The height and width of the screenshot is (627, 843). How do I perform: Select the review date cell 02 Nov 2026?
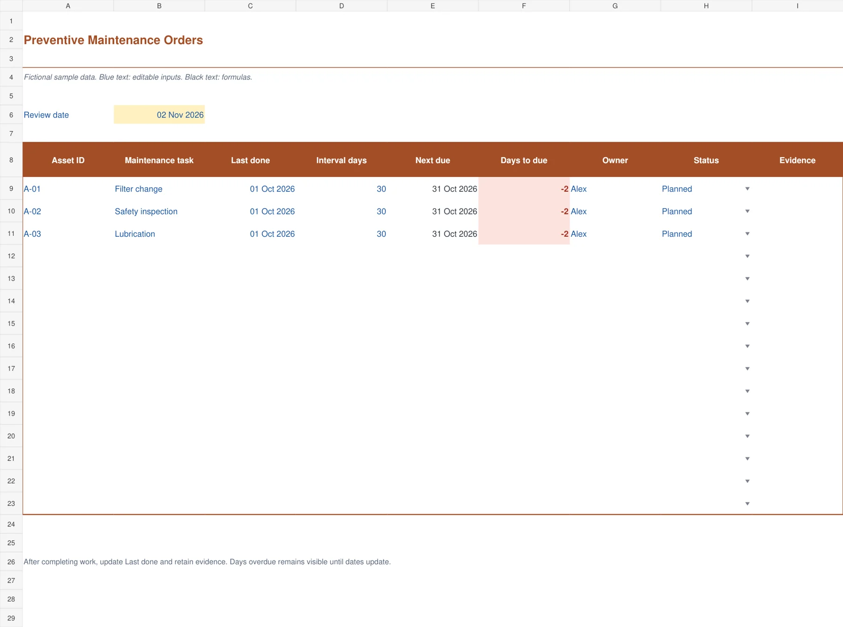coord(159,115)
